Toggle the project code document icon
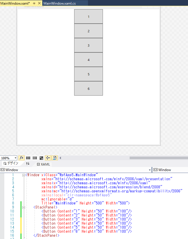 55,158
